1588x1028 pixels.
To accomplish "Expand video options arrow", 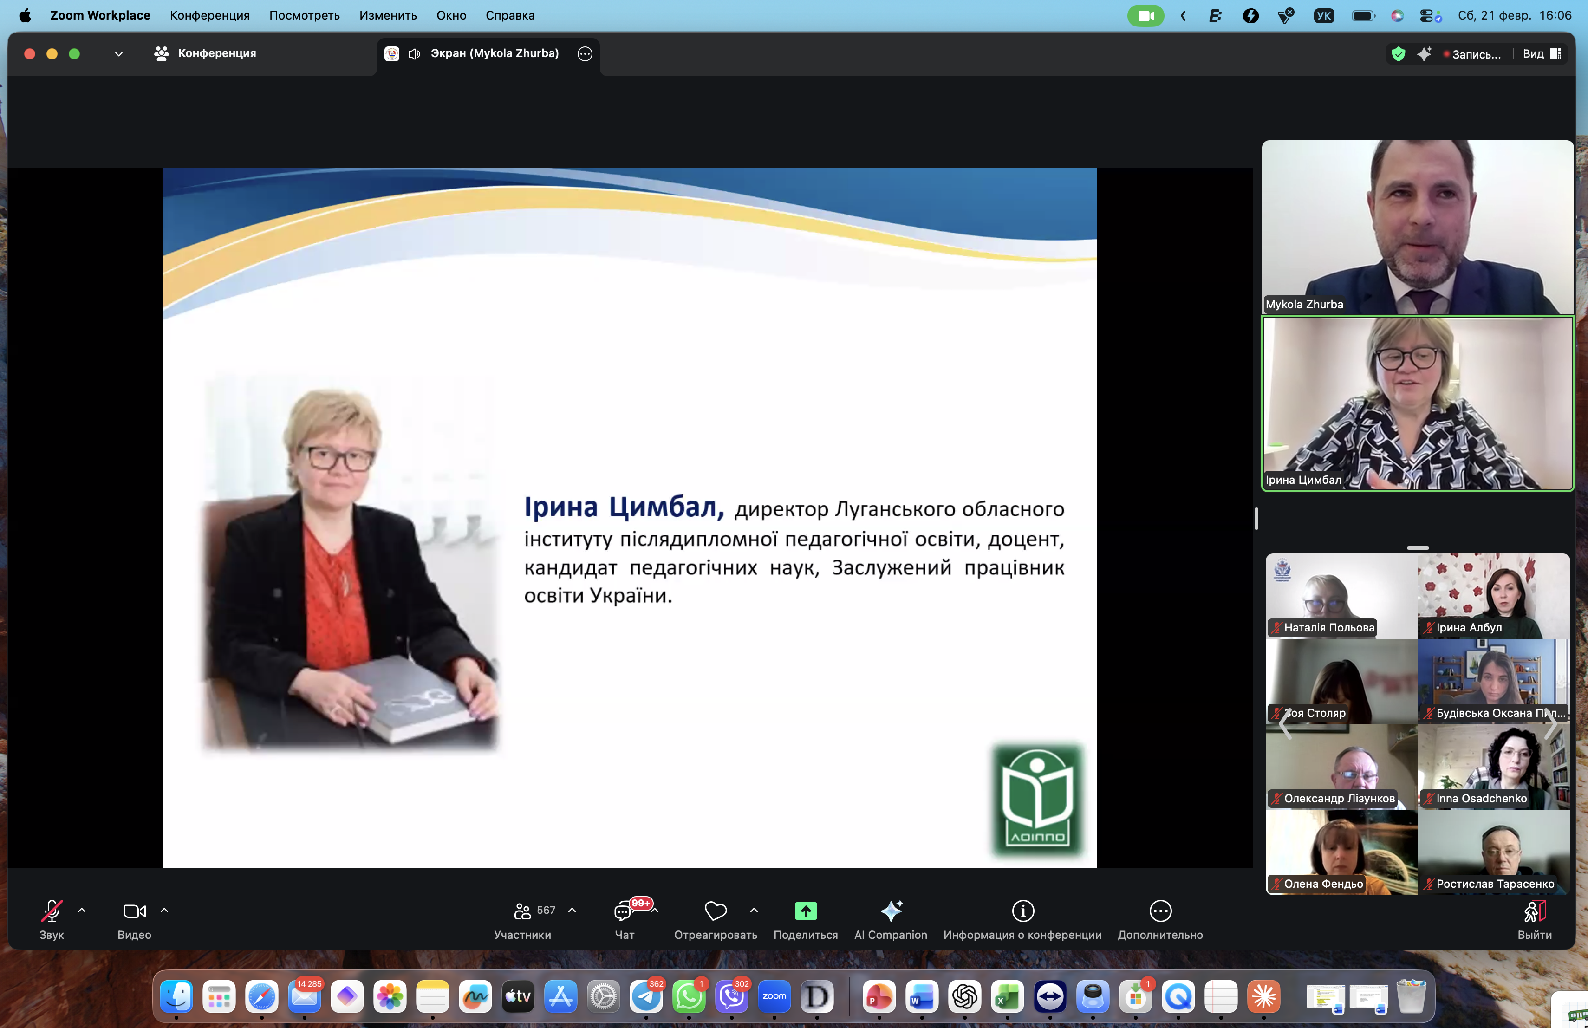I will (164, 910).
